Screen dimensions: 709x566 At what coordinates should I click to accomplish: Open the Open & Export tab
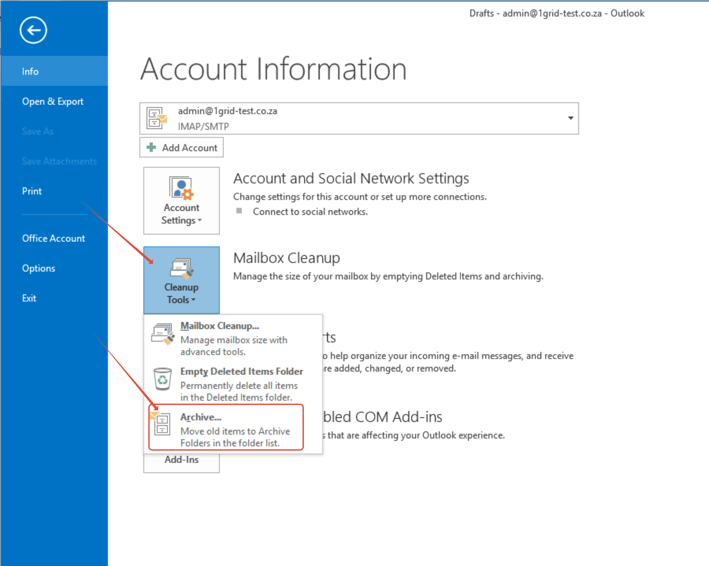click(53, 102)
